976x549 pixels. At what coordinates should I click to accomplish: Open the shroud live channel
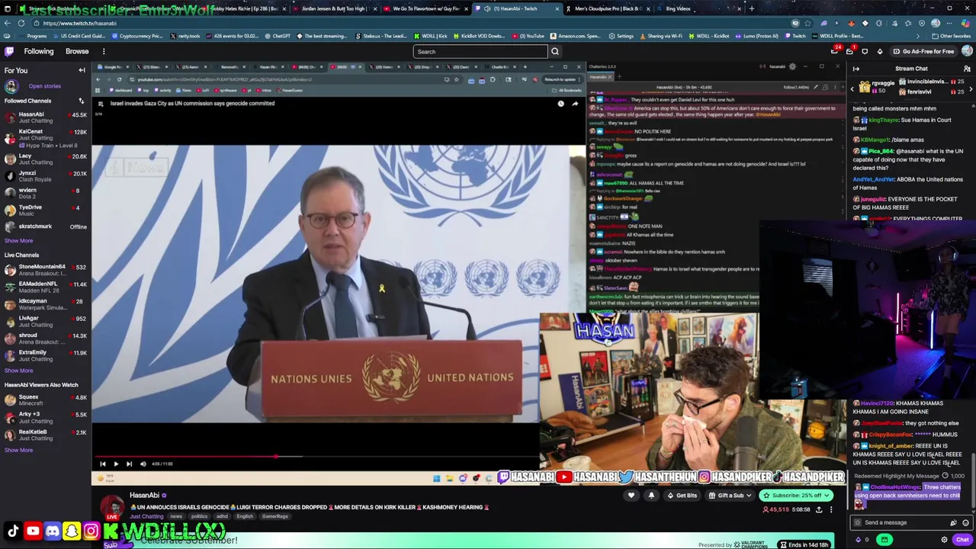[46, 339]
